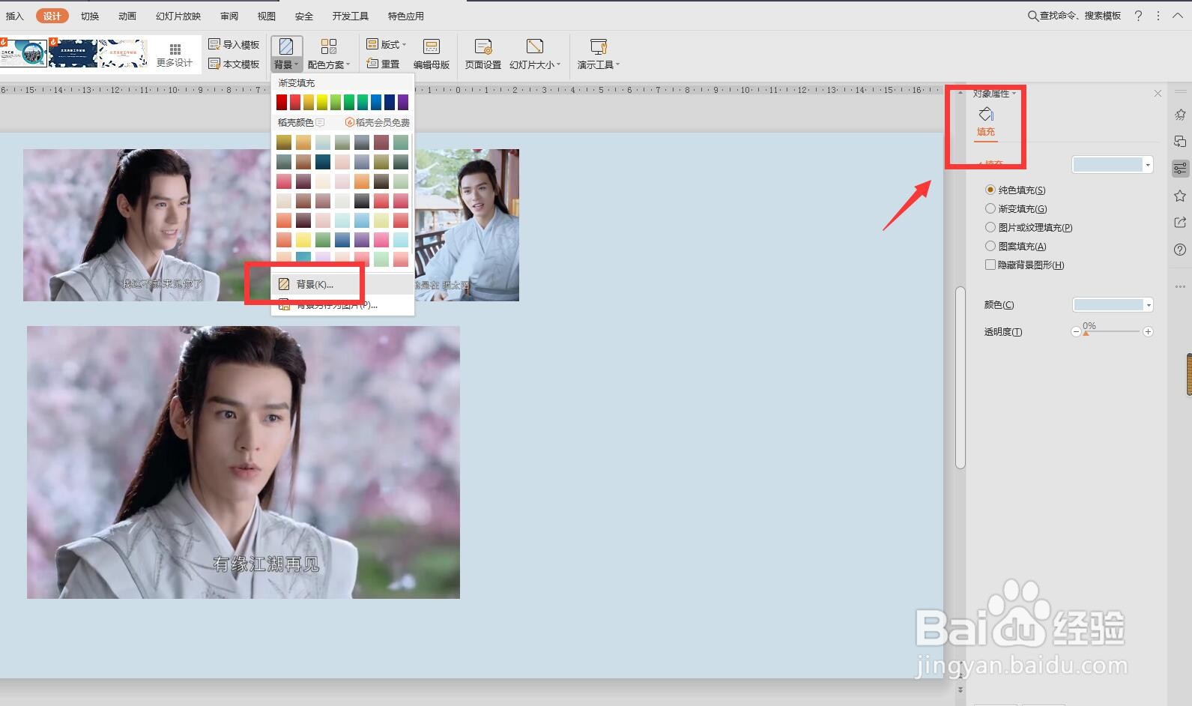Screen dimensions: 1192x706
Task: Open the share export sidebar icon
Action: coord(1180,223)
